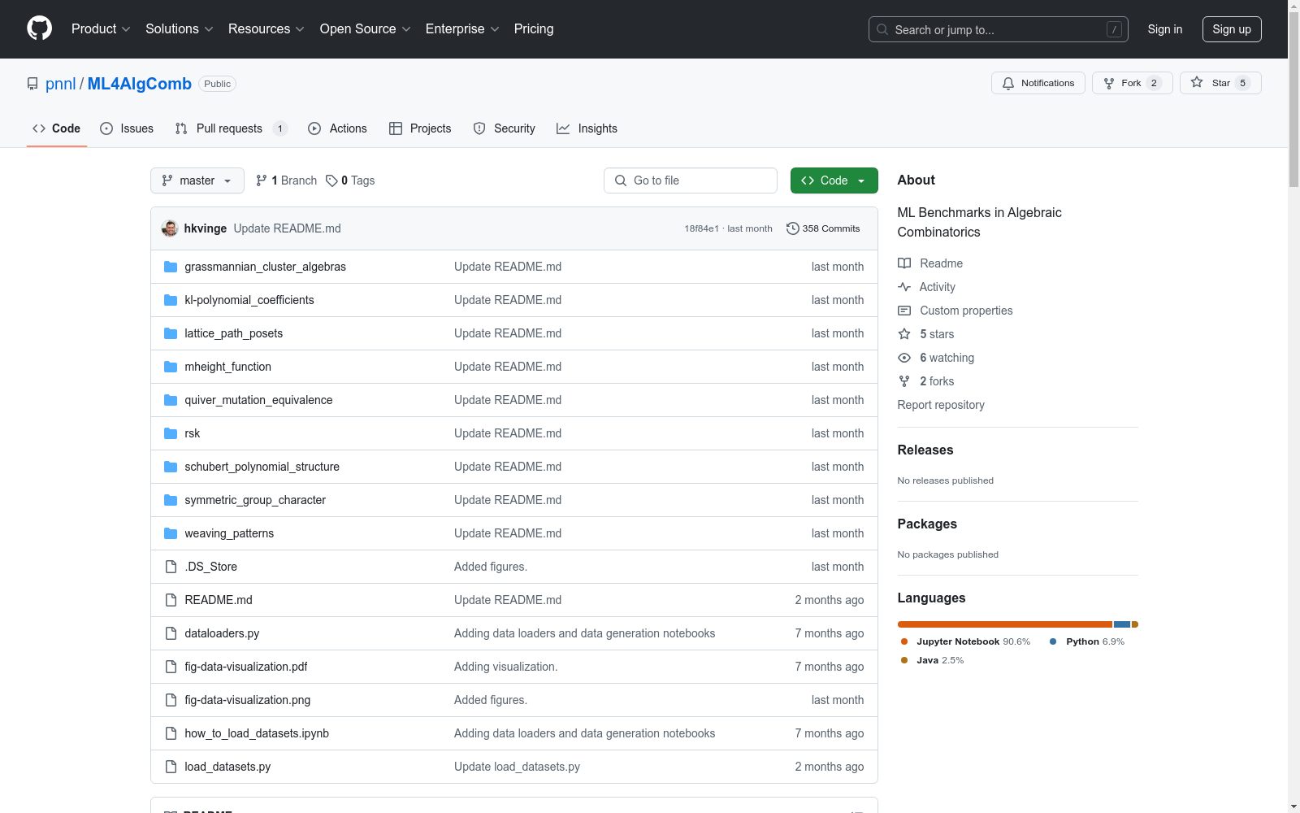Open the quiver_mutation_equivalence folder
The image size is (1300, 813).
click(258, 400)
